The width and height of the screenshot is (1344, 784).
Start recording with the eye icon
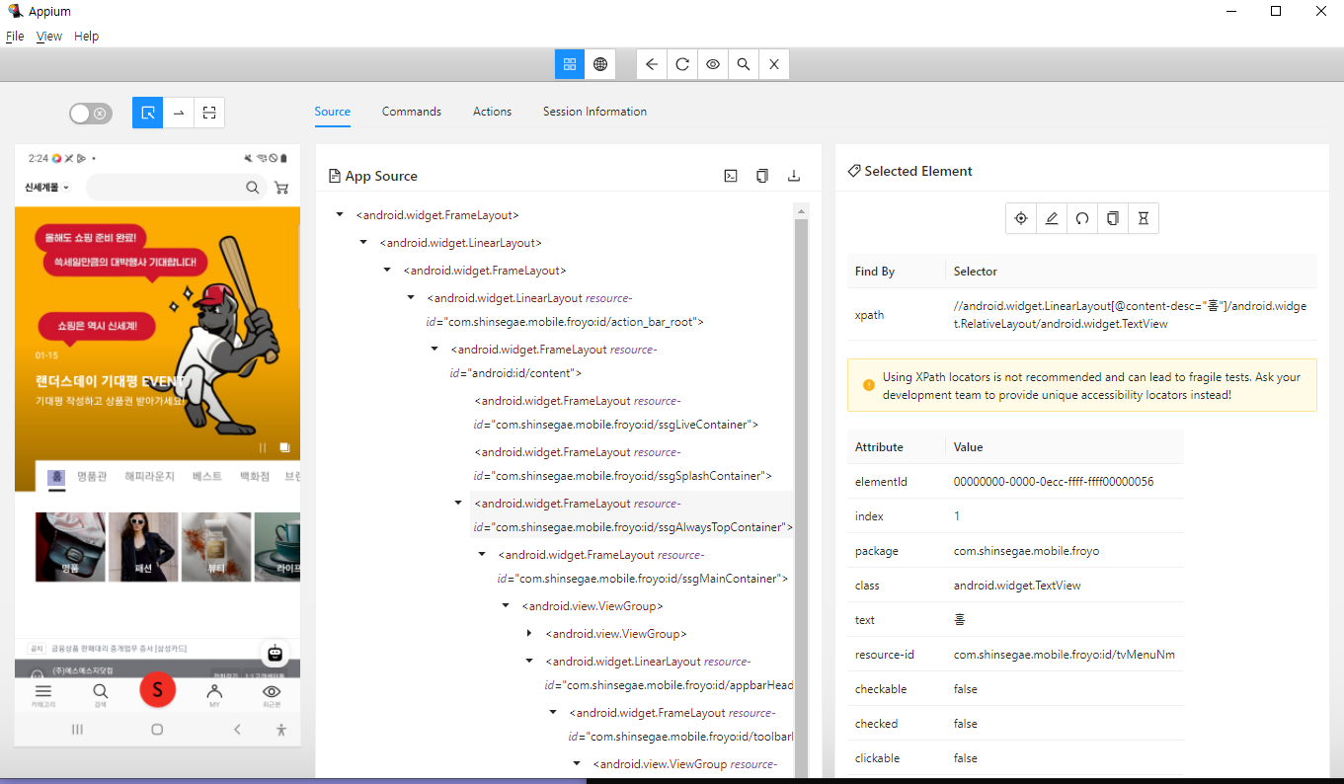[x=713, y=64]
